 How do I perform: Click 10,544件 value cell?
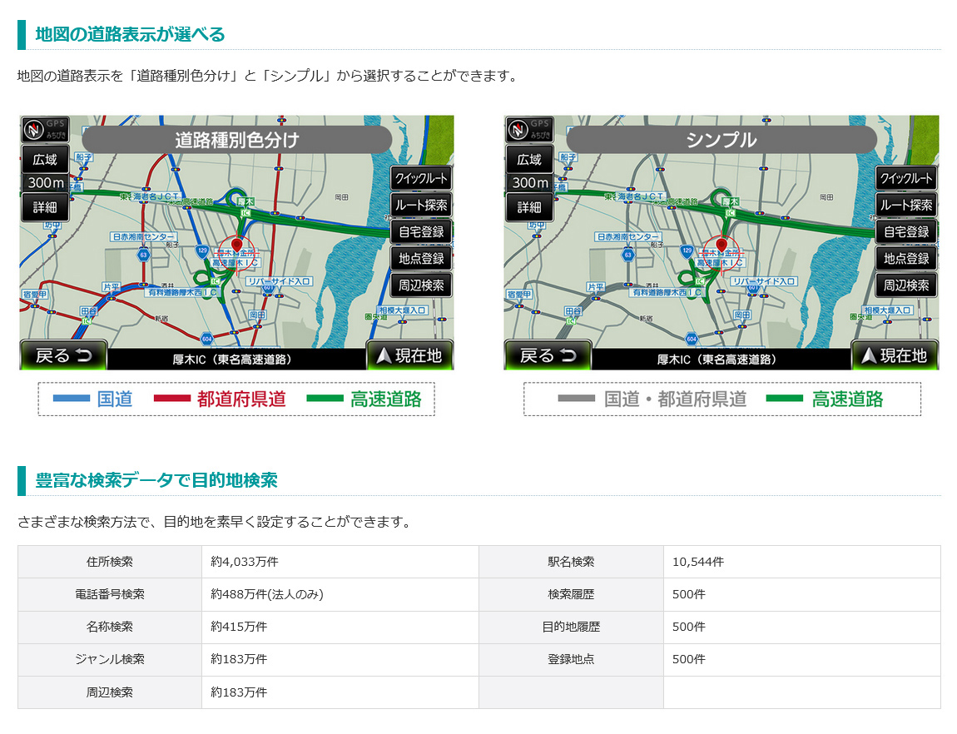pyautogui.click(x=802, y=562)
